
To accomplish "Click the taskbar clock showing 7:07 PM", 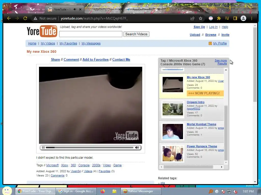I will coord(248,191).
